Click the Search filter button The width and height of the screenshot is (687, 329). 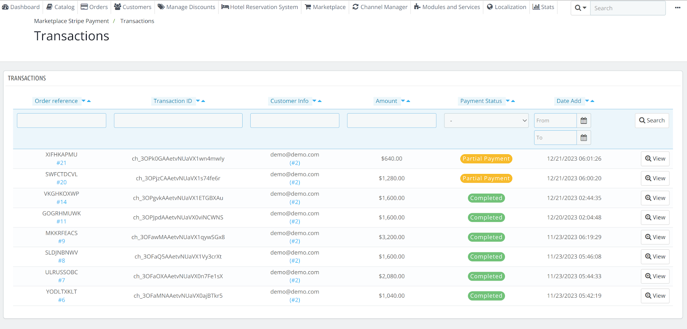tap(652, 121)
